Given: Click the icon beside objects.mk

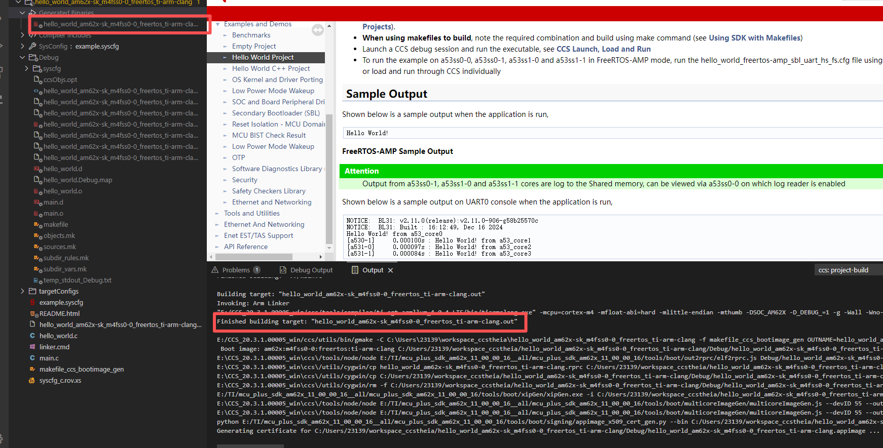Looking at the screenshot, I should point(38,235).
